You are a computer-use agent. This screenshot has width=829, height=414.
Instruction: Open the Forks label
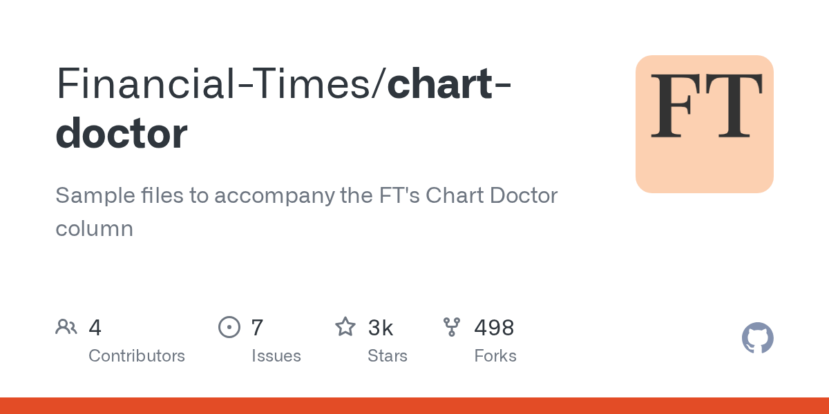495,356
